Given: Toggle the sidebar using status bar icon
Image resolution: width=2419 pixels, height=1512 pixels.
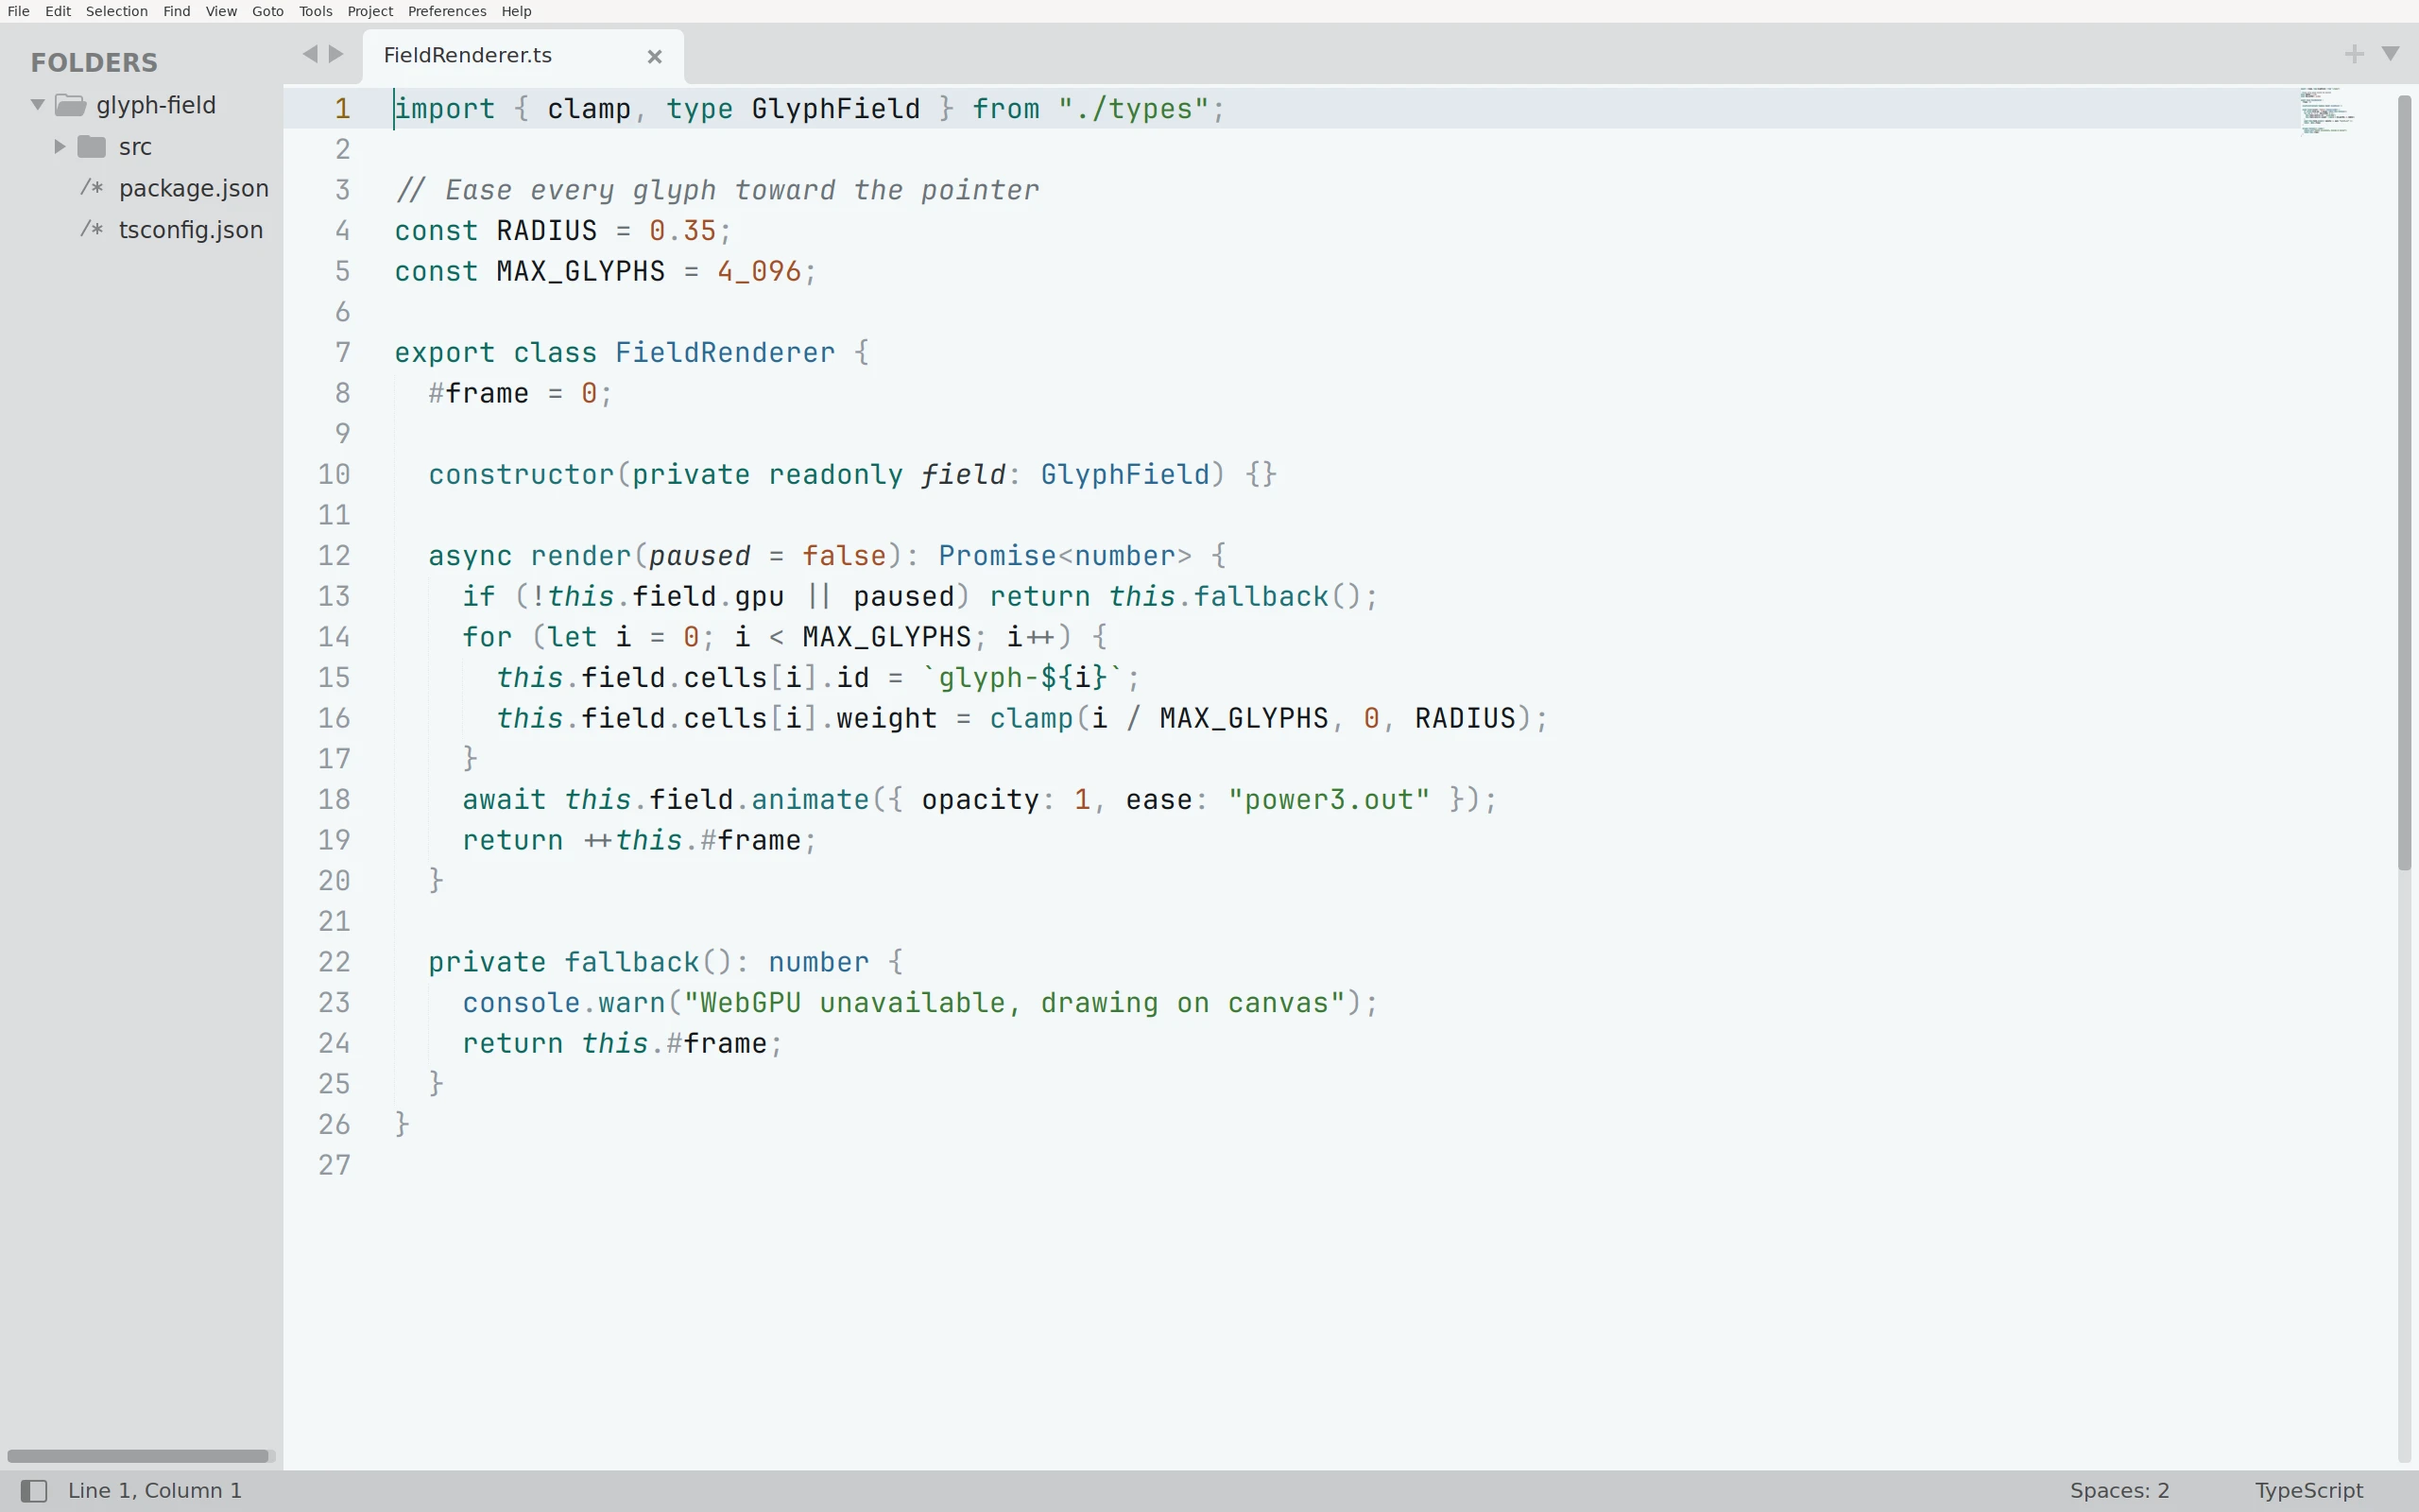Looking at the screenshot, I should pyautogui.click(x=34, y=1491).
